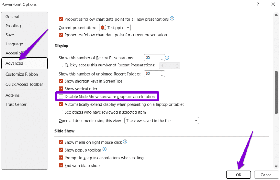This screenshot has height=180, width=280.
Task: Click the PowerPoint file icon on Test.pptx
Action: tap(103, 27)
